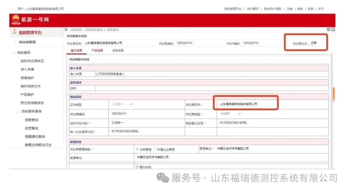Open 产品维护 in sidebar
The height and width of the screenshot is (192, 349).
point(27,95)
